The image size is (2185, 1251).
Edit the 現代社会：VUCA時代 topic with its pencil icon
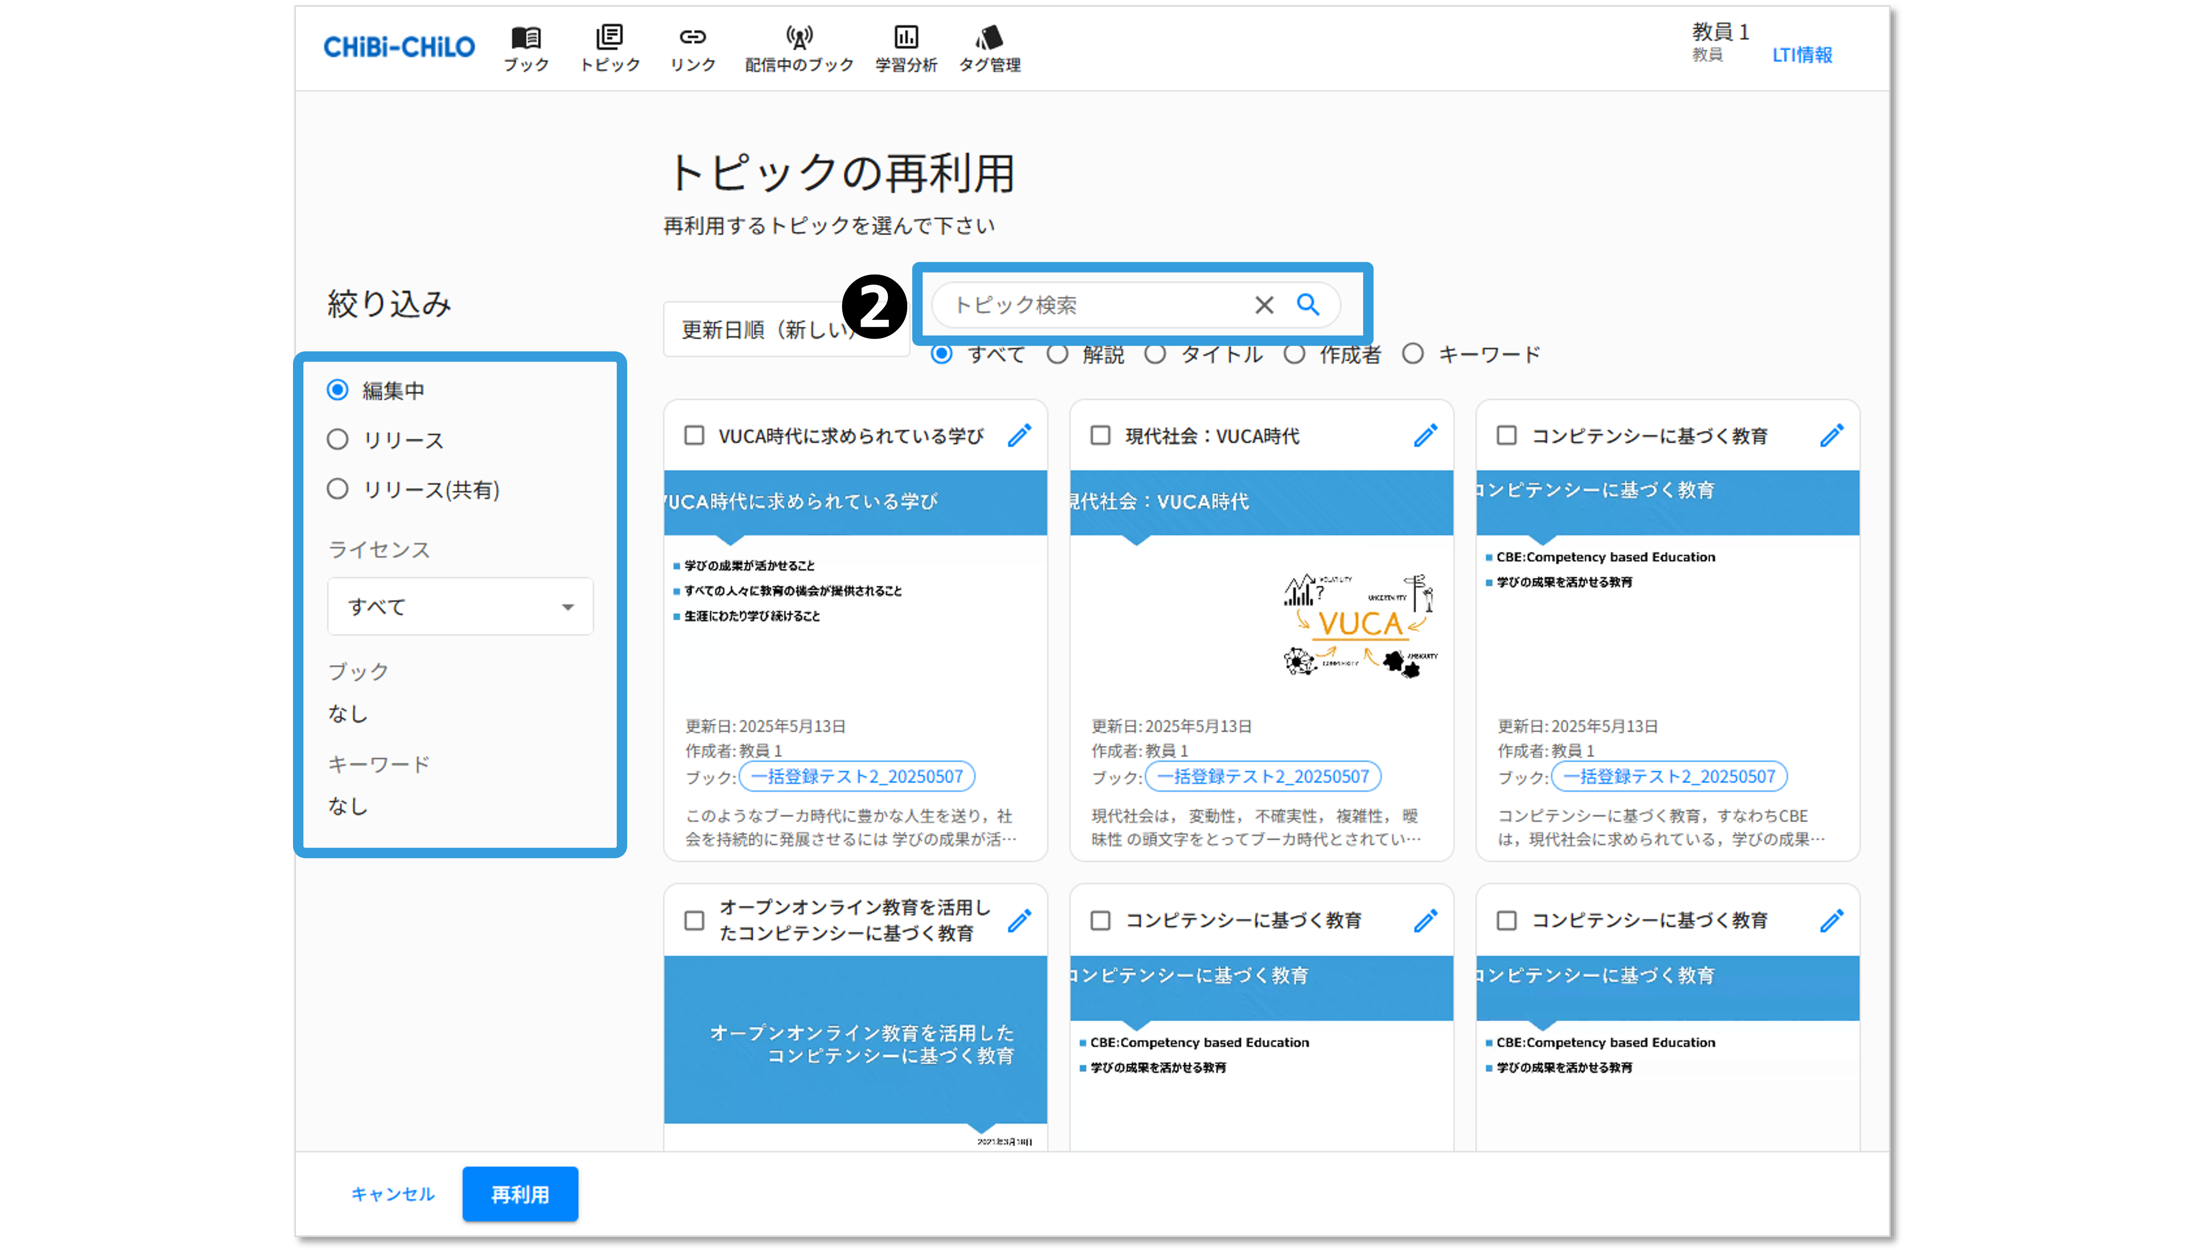(x=1425, y=436)
